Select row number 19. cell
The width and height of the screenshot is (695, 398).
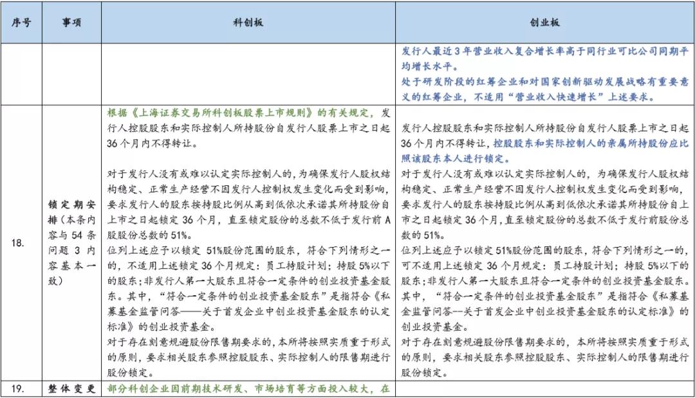(21, 389)
